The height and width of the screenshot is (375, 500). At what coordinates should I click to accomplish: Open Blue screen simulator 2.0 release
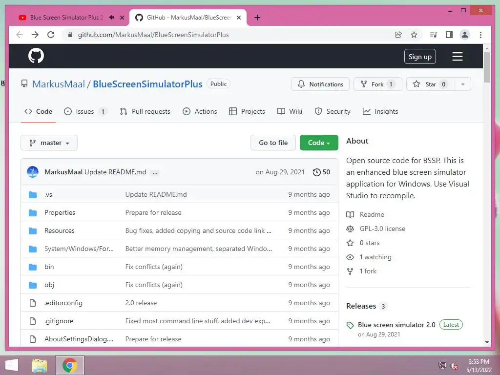[x=396, y=325]
